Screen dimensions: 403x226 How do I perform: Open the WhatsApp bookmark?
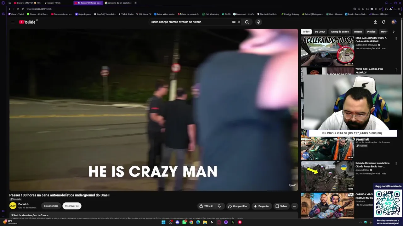click(x=211, y=14)
